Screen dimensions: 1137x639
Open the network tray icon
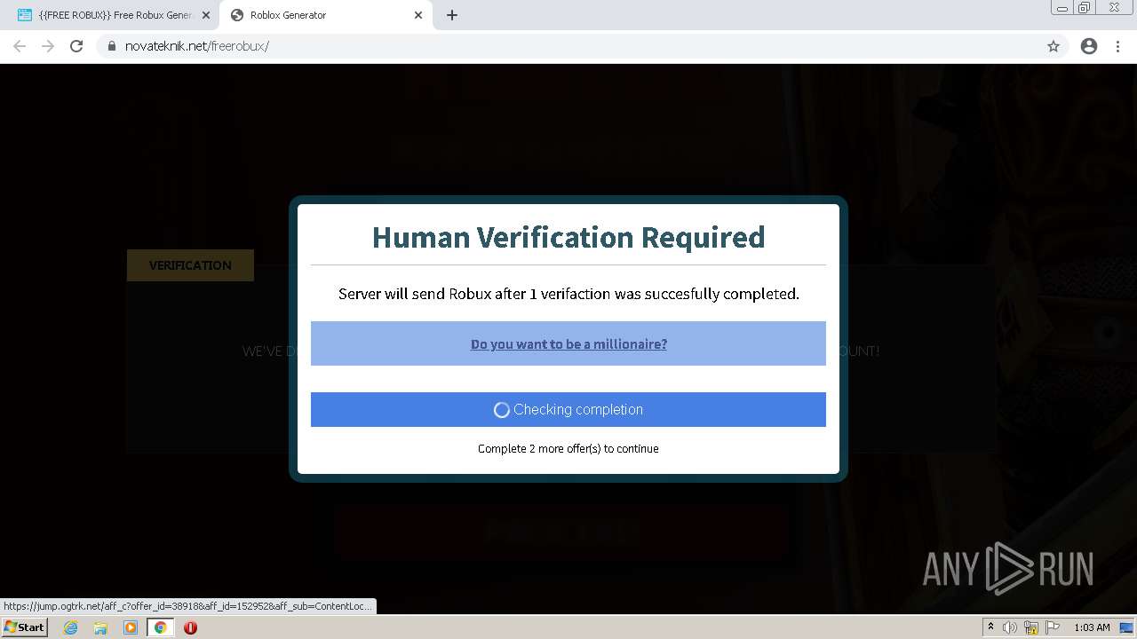point(1031,627)
